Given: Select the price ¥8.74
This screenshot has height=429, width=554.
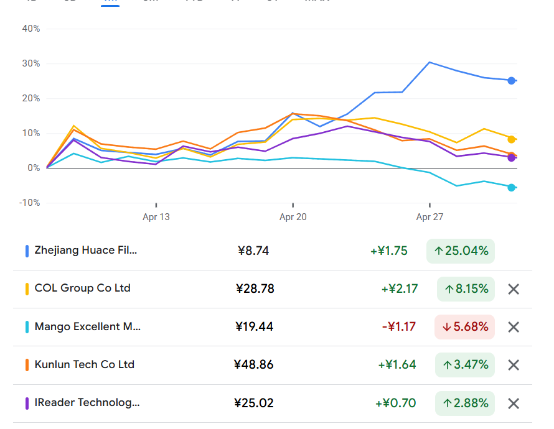Looking at the screenshot, I should pyautogui.click(x=253, y=251).
